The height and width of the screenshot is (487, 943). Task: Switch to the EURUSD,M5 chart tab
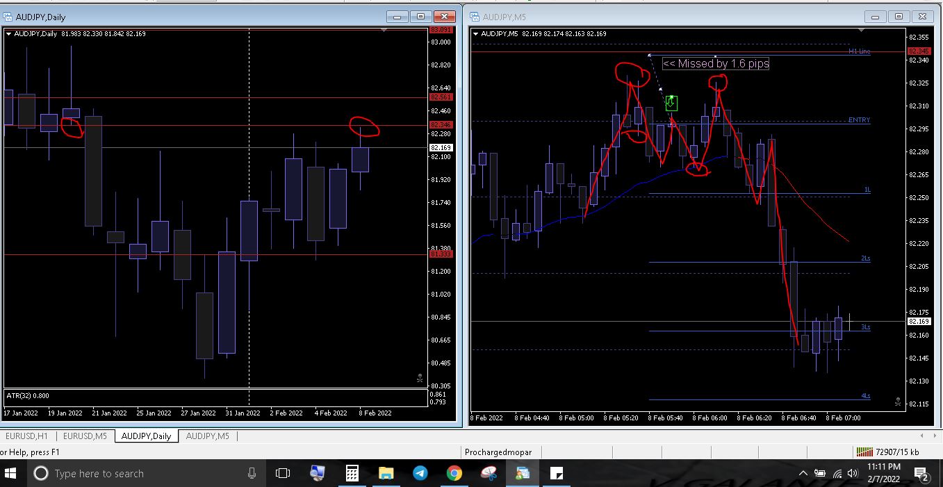85,436
